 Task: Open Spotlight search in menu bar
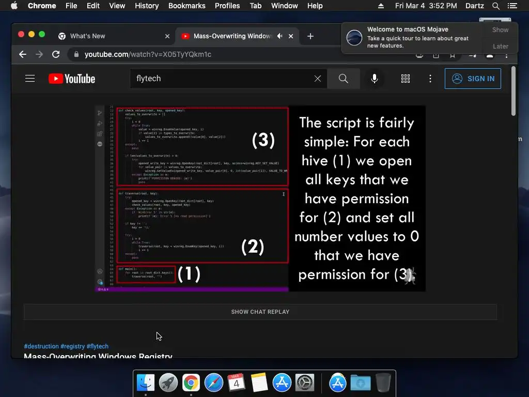pyautogui.click(x=496, y=6)
